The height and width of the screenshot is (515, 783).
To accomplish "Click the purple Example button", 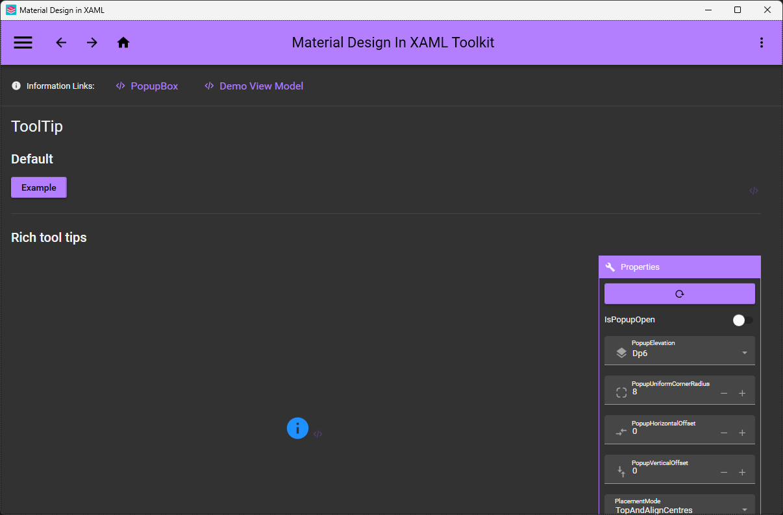I will 39,187.
